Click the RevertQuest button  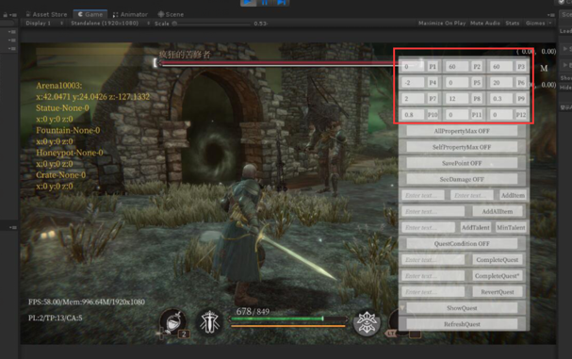[498, 292]
